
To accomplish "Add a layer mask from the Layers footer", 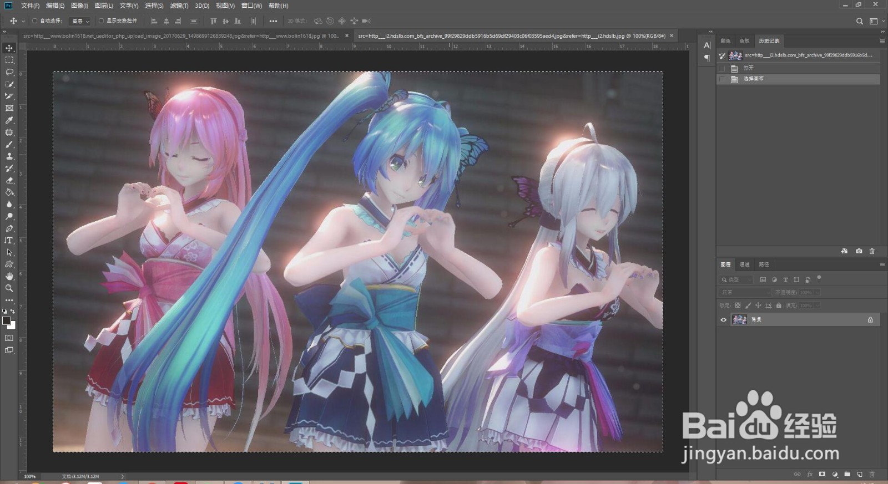I will tap(823, 475).
